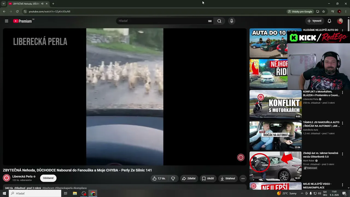Download the video with Stiahnuť
The image size is (350, 197).
click(228, 178)
